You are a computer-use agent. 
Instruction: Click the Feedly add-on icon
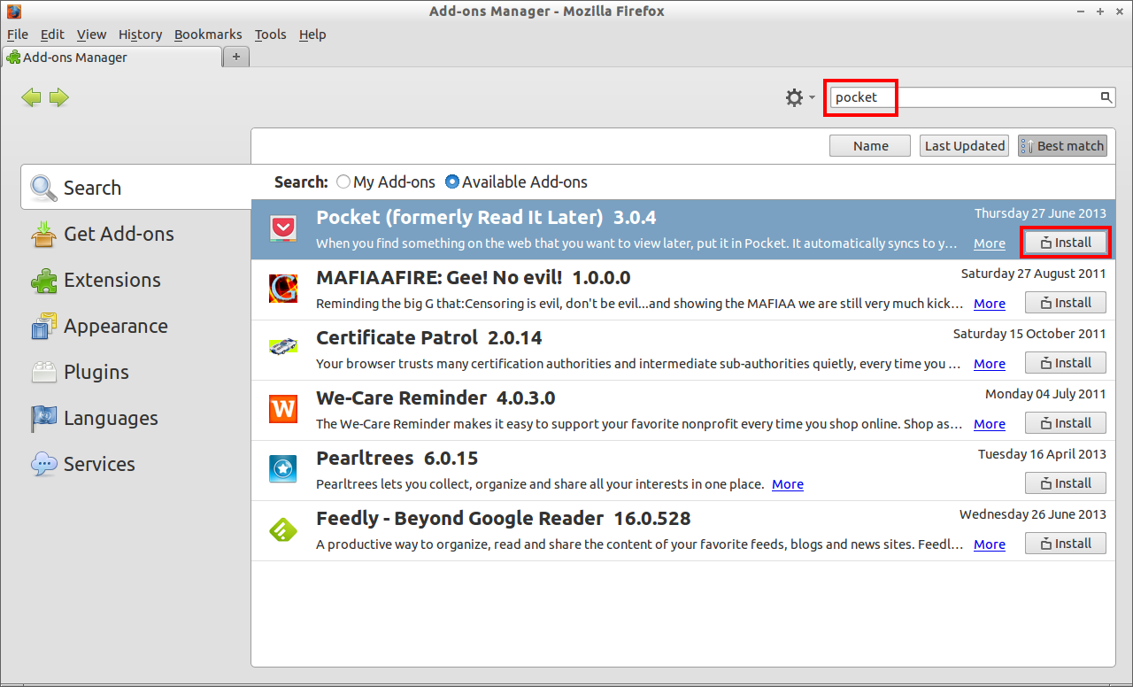click(x=283, y=529)
